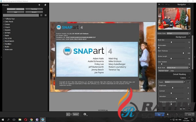Adjust the Brush Size slider handle
196x122 pixels.
171,42
